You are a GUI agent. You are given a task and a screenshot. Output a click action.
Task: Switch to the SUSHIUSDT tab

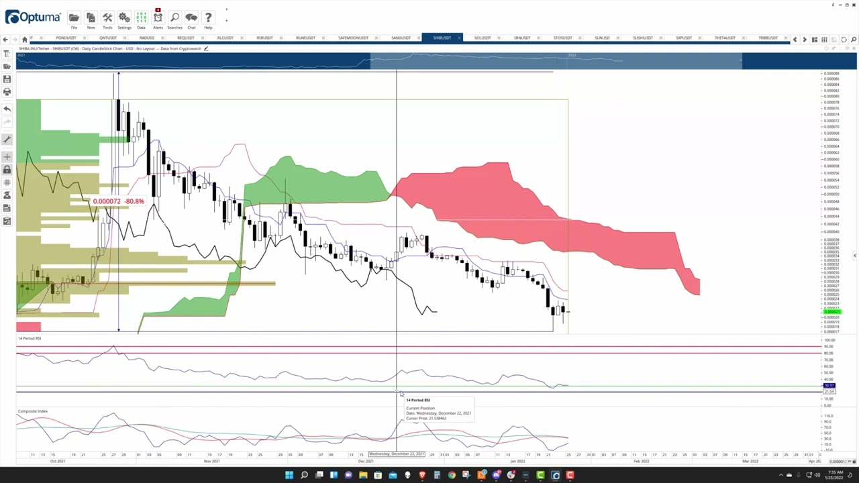(642, 38)
